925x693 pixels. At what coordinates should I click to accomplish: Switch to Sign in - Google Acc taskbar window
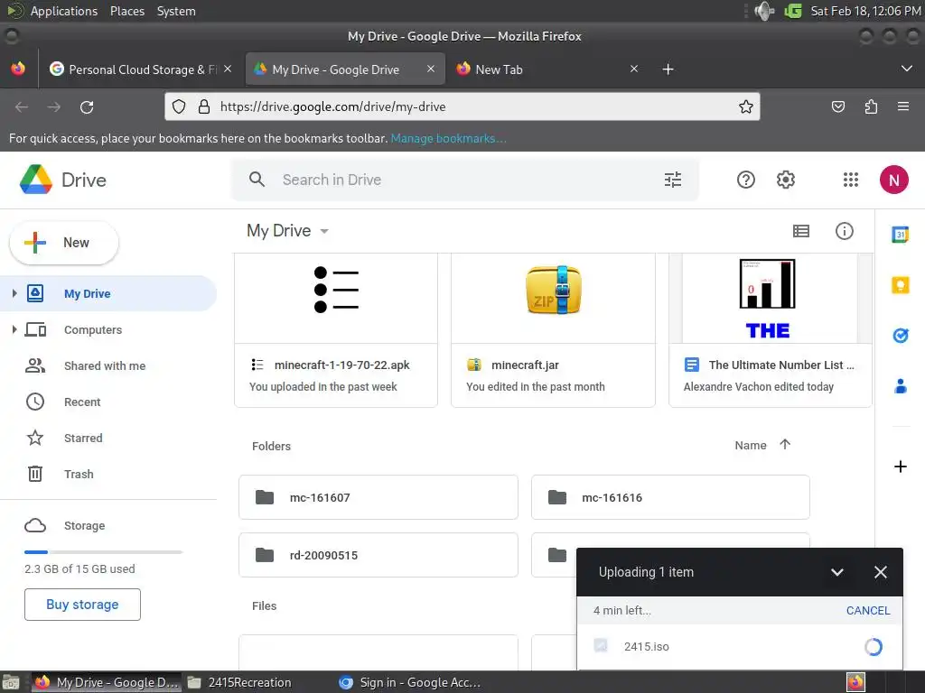[410, 682]
